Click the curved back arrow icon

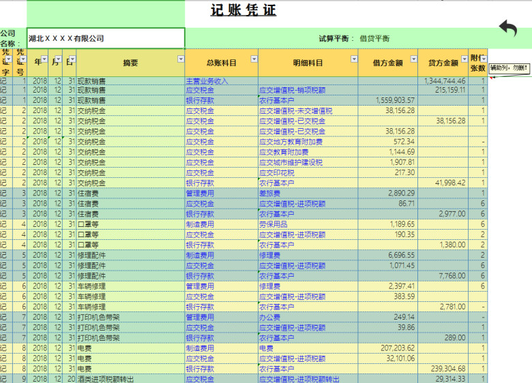point(508,28)
